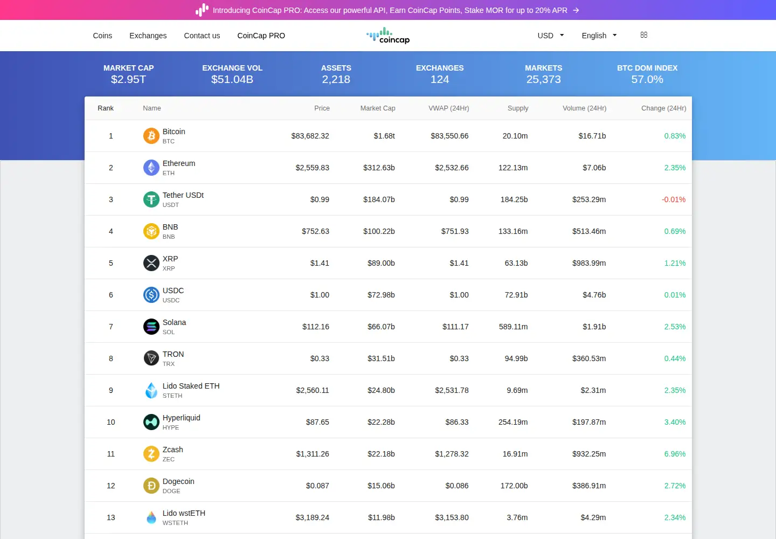Open the Exchanges menu item
The height and width of the screenshot is (539, 776).
pos(148,36)
